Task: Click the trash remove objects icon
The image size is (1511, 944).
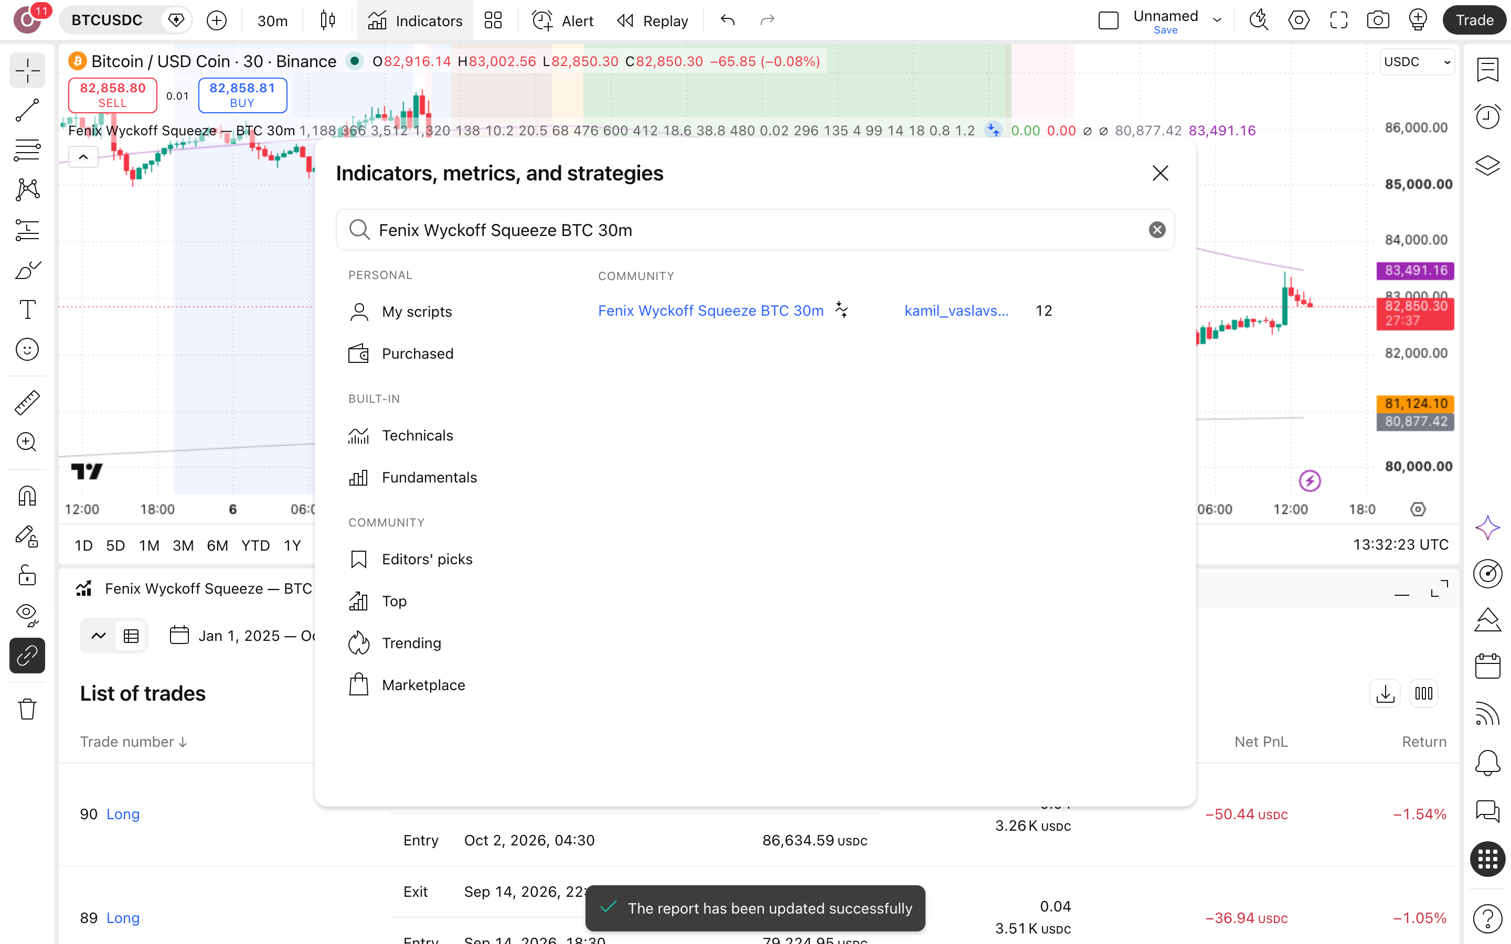Action: pyautogui.click(x=27, y=709)
